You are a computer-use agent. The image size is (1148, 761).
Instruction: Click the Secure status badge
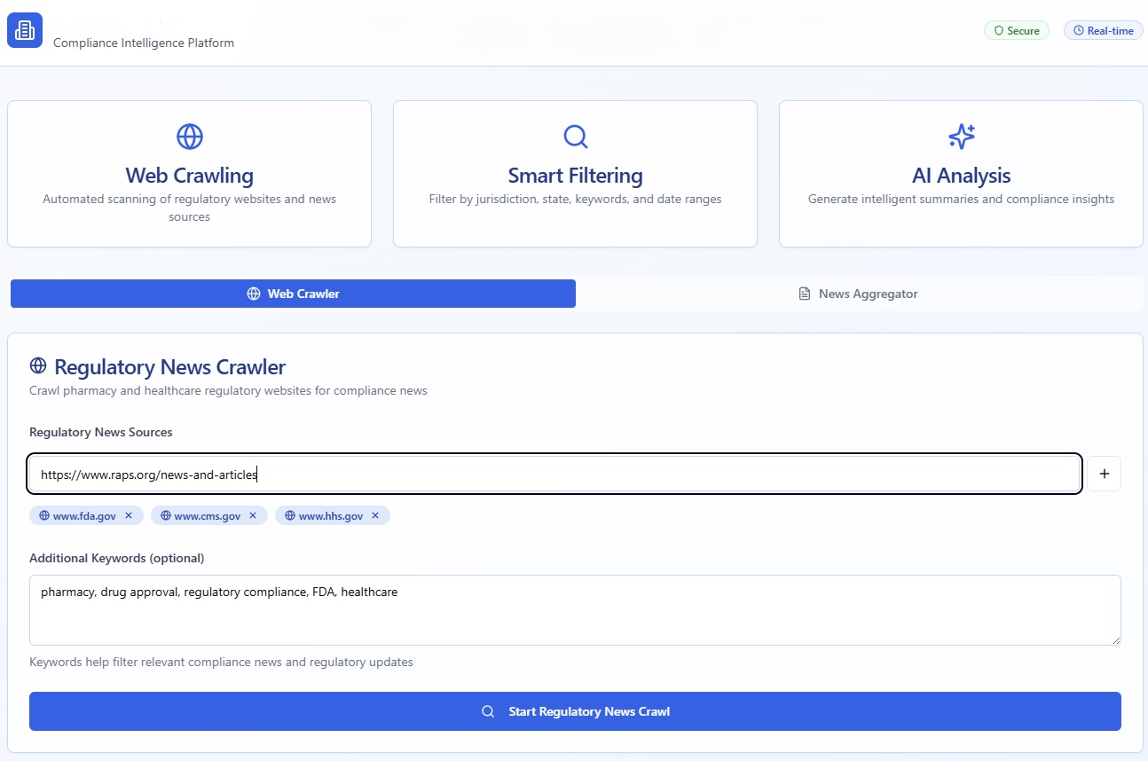pyautogui.click(x=1016, y=30)
